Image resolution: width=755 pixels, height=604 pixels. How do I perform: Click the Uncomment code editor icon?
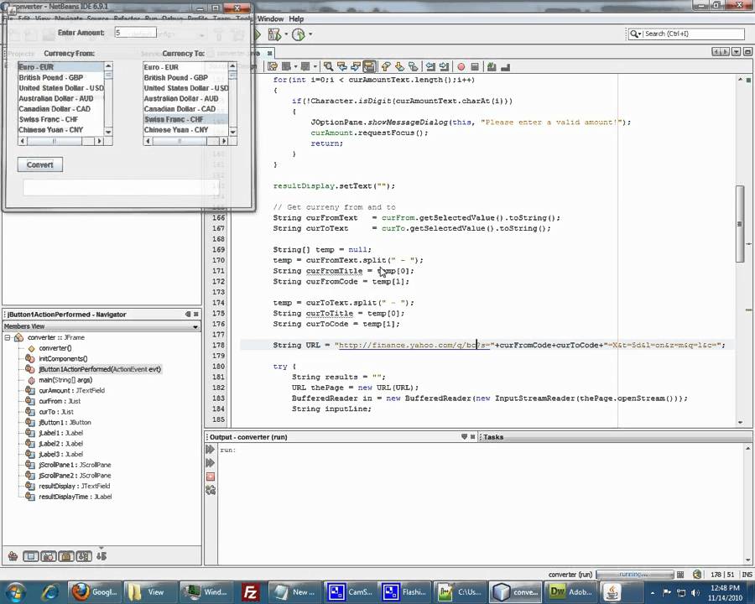pos(505,66)
